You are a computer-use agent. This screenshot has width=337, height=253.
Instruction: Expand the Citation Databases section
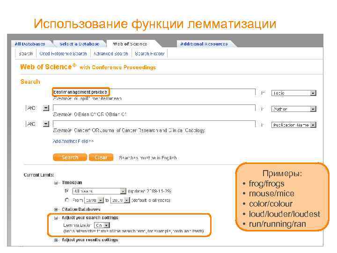[x=56, y=209]
